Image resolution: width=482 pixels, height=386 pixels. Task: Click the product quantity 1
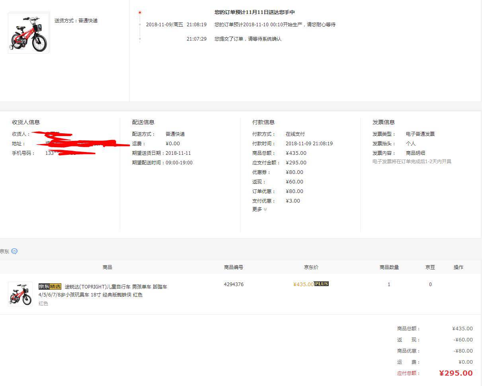(389, 285)
